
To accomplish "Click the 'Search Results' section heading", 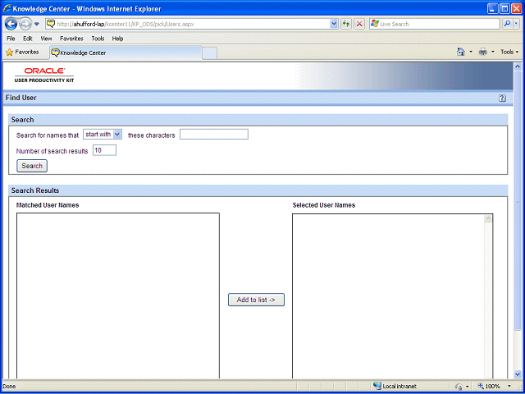I will tap(35, 190).
